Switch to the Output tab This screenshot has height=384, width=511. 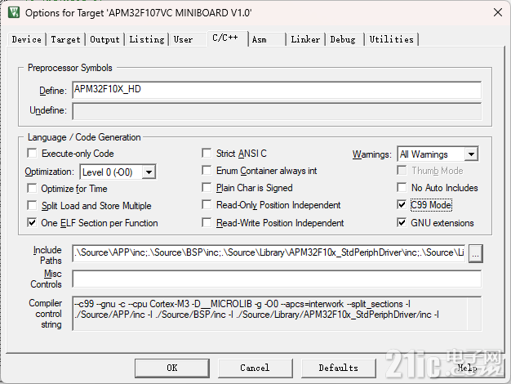coord(104,39)
